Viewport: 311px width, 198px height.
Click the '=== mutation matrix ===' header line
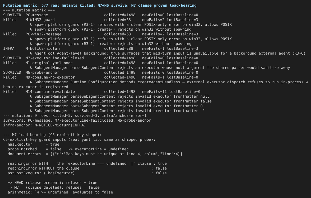[29, 10]
